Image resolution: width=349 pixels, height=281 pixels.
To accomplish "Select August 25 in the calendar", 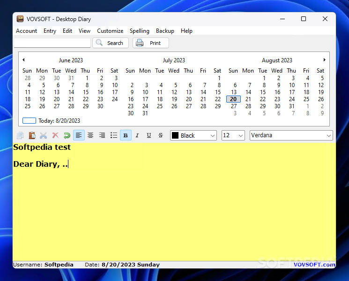I will [306, 99].
